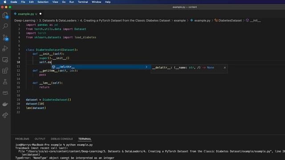Open the Help menu

point(108,2)
